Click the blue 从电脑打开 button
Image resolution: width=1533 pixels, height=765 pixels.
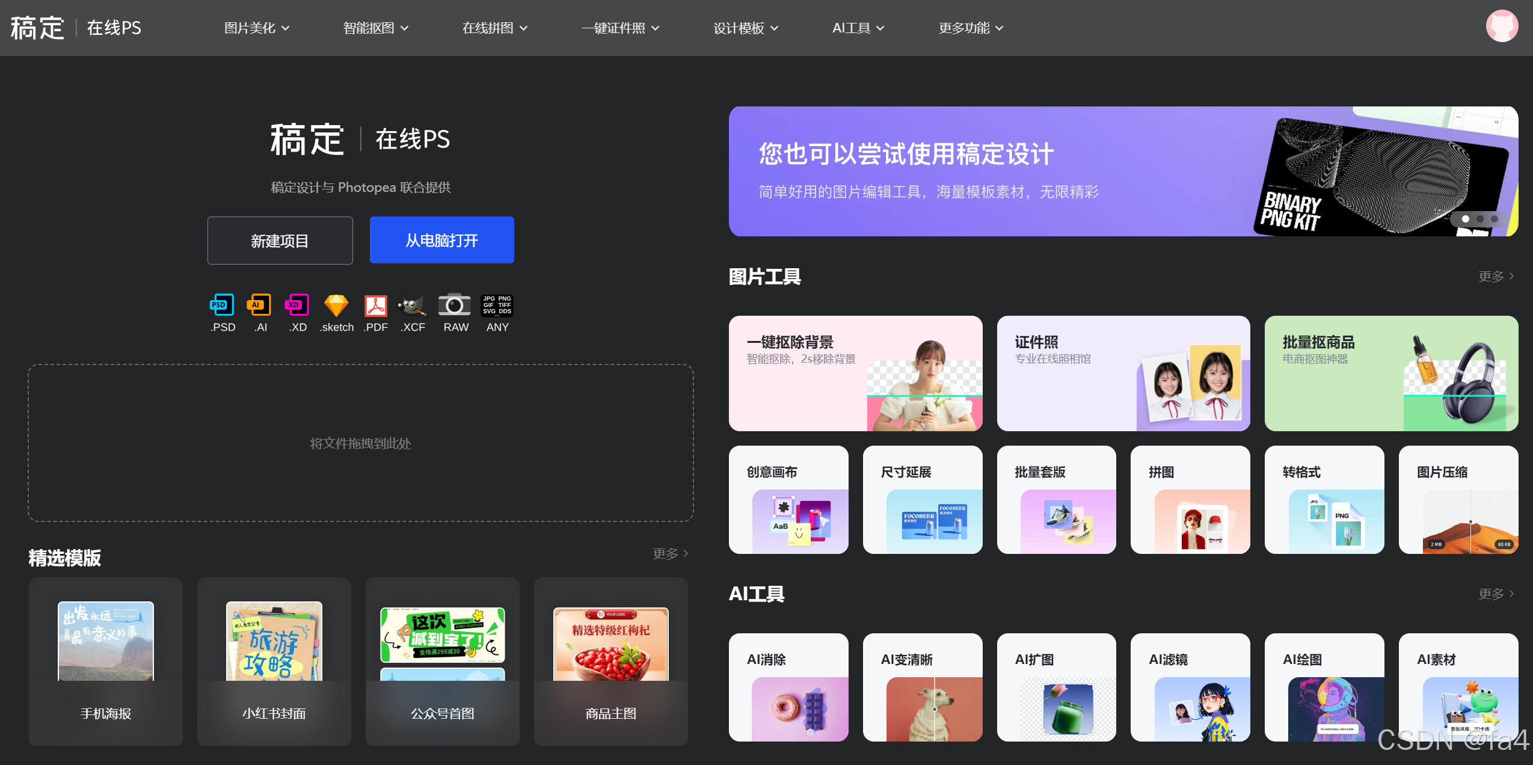click(442, 240)
